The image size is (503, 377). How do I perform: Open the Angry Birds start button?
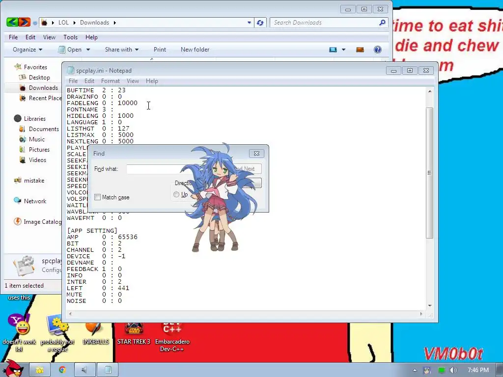coord(13,369)
